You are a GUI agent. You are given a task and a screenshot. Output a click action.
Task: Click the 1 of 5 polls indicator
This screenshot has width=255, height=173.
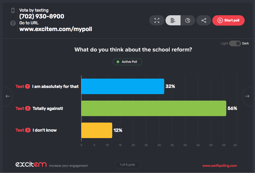127,165
